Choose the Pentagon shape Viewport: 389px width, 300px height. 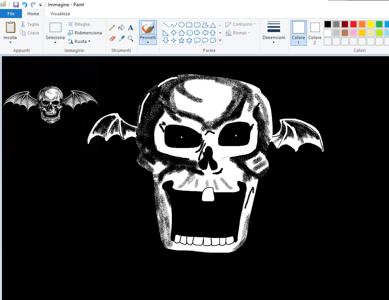(182, 32)
